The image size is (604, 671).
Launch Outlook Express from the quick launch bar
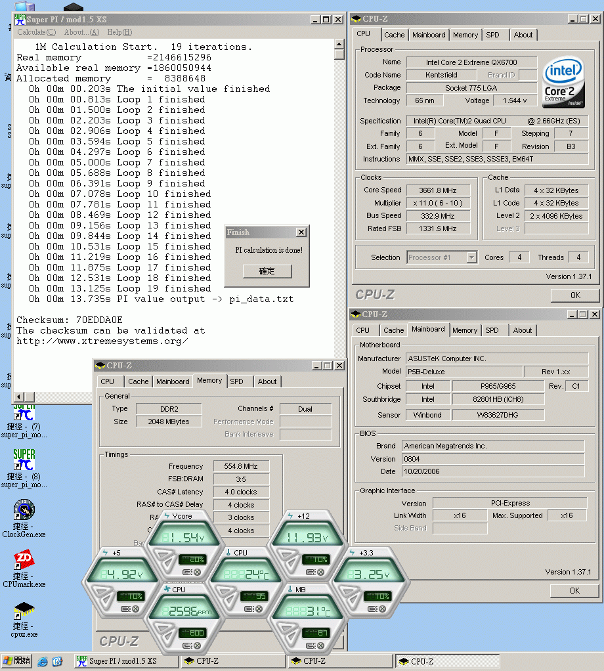pos(57,661)
